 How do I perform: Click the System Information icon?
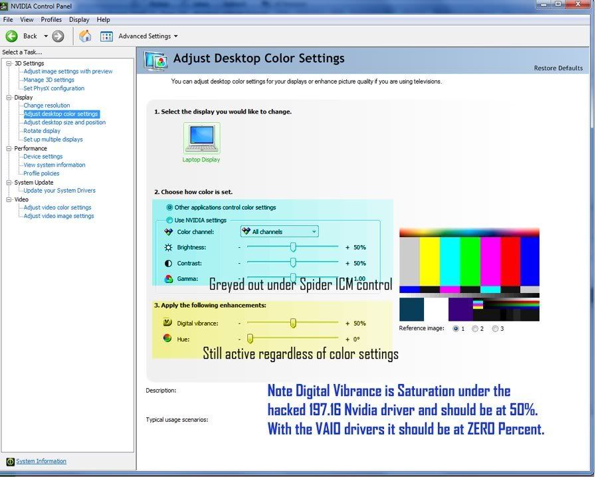tap(10, 461)
